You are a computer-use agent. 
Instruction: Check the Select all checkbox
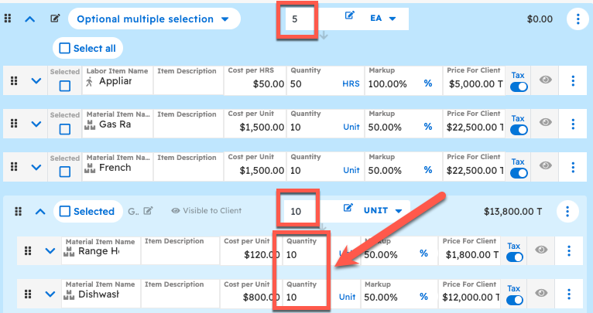pyautogui.click(x=64, y=48)
